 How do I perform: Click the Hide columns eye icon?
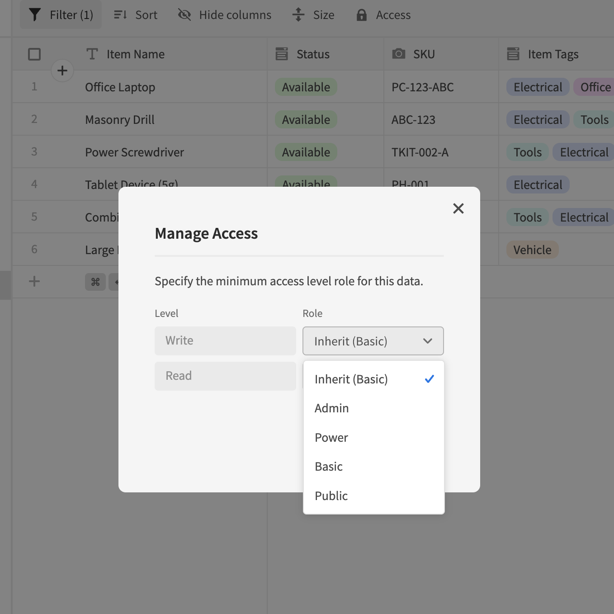[184, 15]
